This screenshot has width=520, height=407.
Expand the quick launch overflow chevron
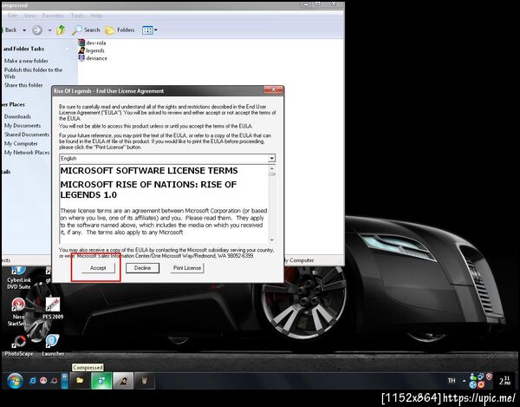65,381
